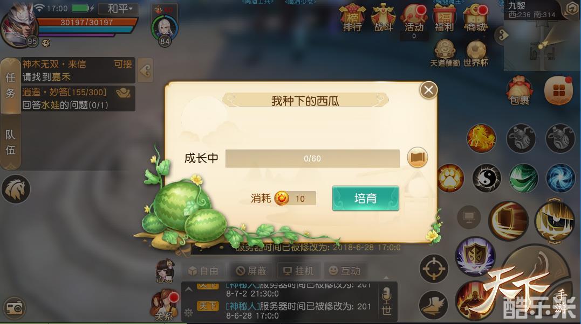This screenshot has width=581, height=324.
Task: Toggle 自由 free camera mode
Action: [203, 271]
